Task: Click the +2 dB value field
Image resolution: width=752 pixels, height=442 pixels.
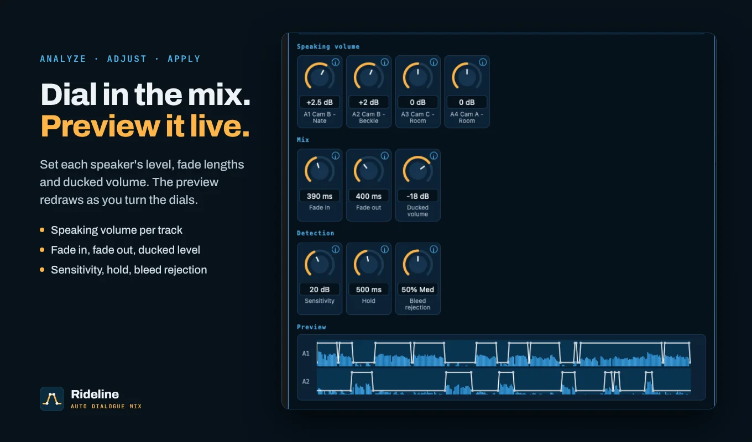Action: (x=369, y=102)
